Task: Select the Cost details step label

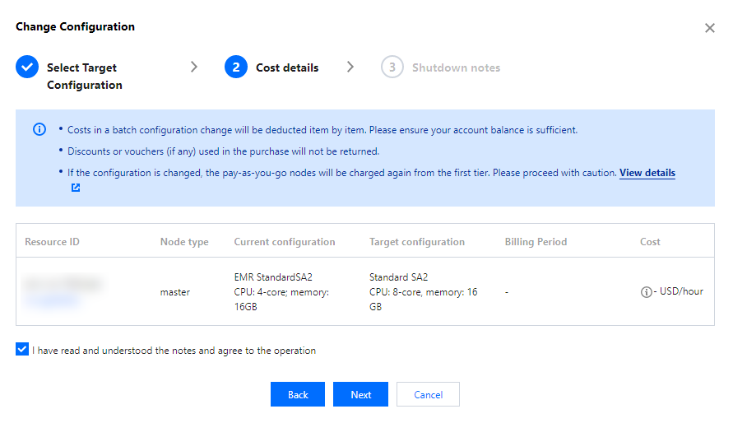Action: tap(287, 67)
